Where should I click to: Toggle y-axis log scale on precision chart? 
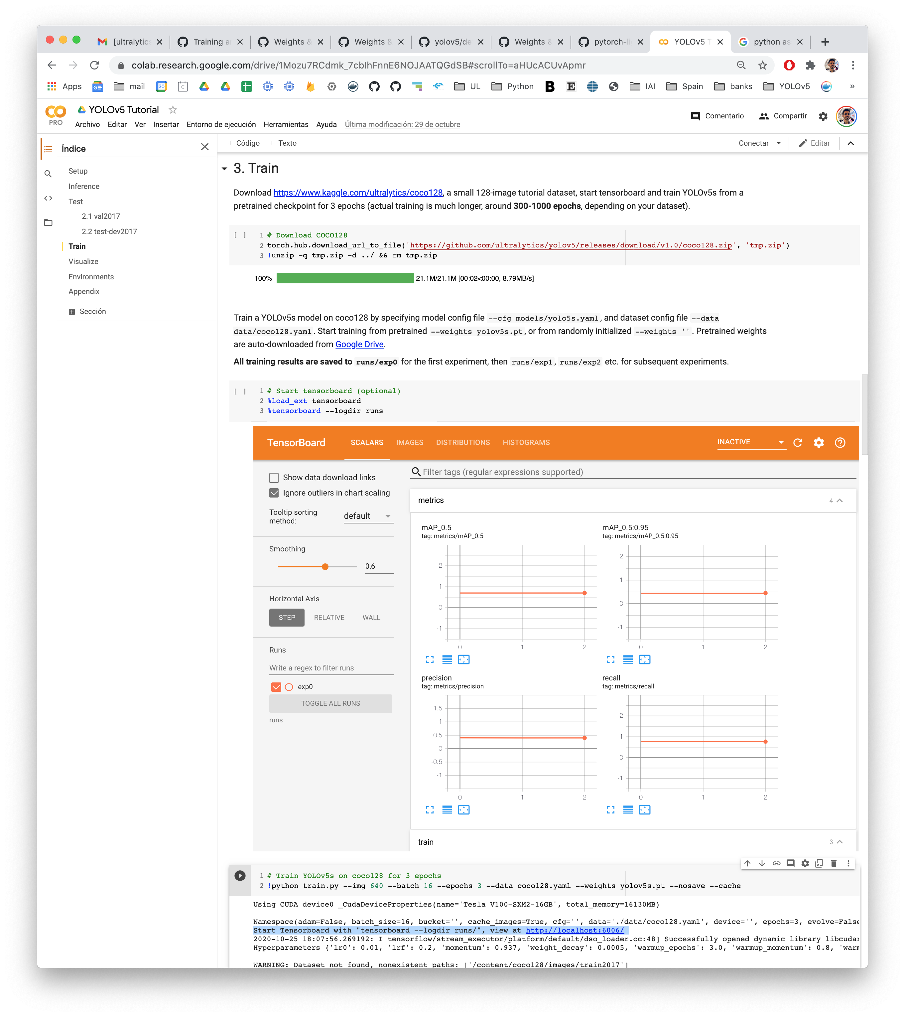click(x=447, y=810)
